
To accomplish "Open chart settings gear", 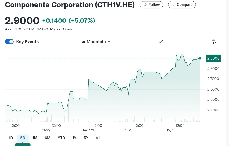I will (214, 42).
